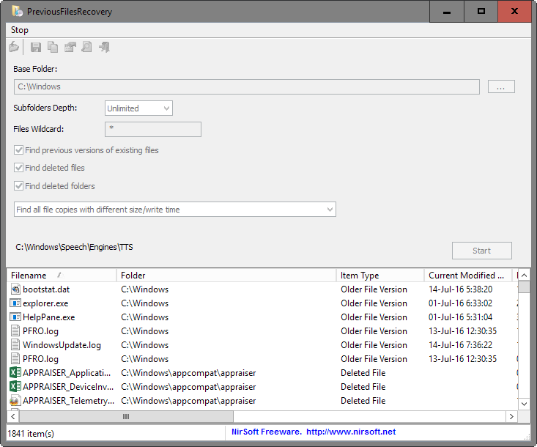537x447 pixels.
Task: Select the explorer.exe filename
Action: (x=45, y=303)
